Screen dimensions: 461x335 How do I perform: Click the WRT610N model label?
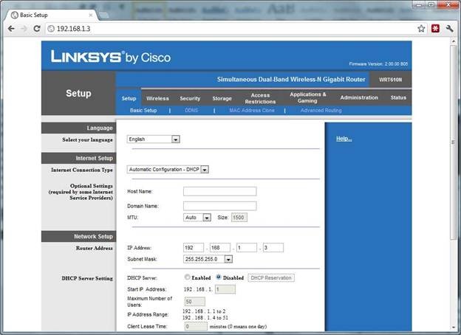[390, 80]
